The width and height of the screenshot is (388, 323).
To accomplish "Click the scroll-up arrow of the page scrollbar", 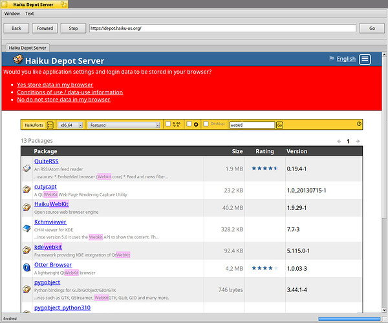I will [x=384, y=54].
